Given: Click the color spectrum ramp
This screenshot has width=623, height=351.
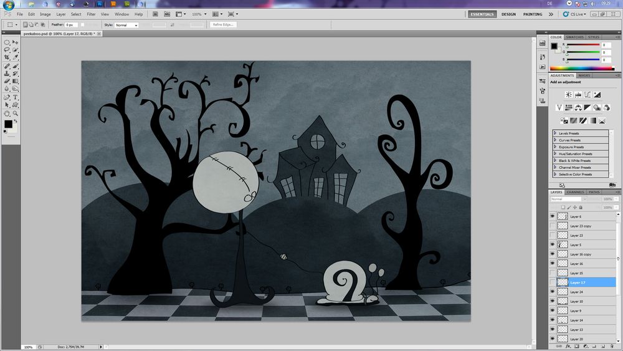Looking at the screenshot, I should click(x=582, y=69).
